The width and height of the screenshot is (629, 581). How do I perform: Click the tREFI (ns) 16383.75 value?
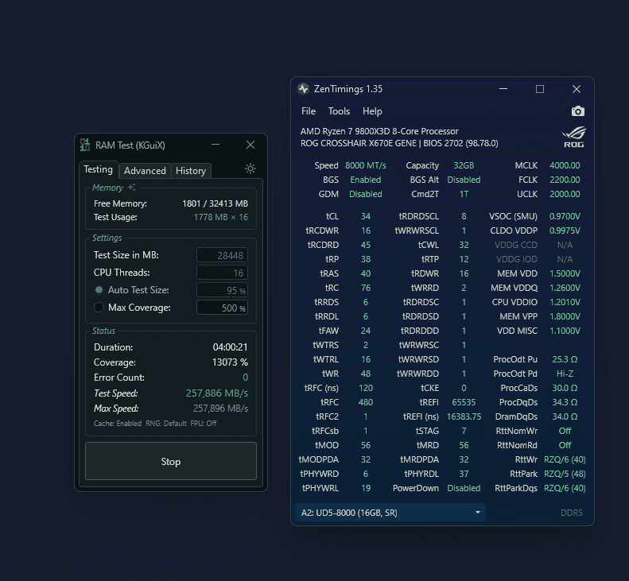(x=464, y=416)
